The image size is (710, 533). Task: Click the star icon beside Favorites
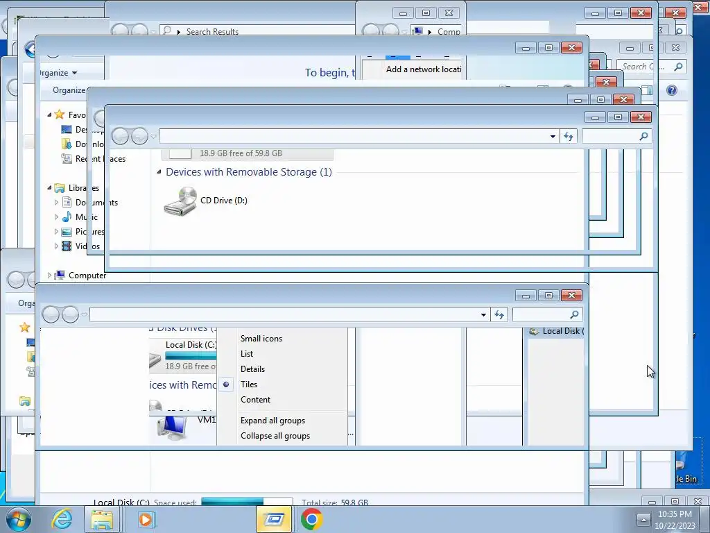pyautogui.click(x=60, y=115)
